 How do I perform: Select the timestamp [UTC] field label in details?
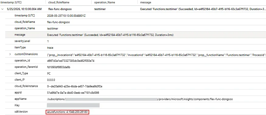tap(25, 16)
